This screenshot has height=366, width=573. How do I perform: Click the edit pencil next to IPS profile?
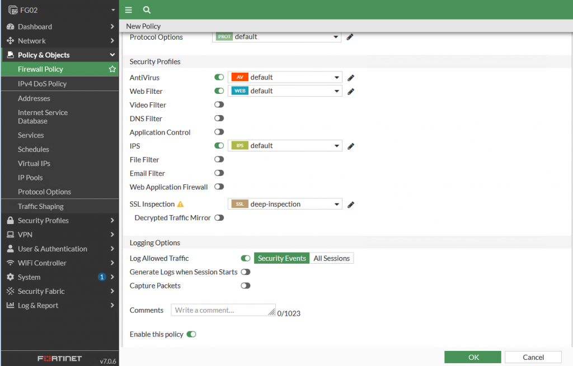pyautogui.click(x=351, y=146)
